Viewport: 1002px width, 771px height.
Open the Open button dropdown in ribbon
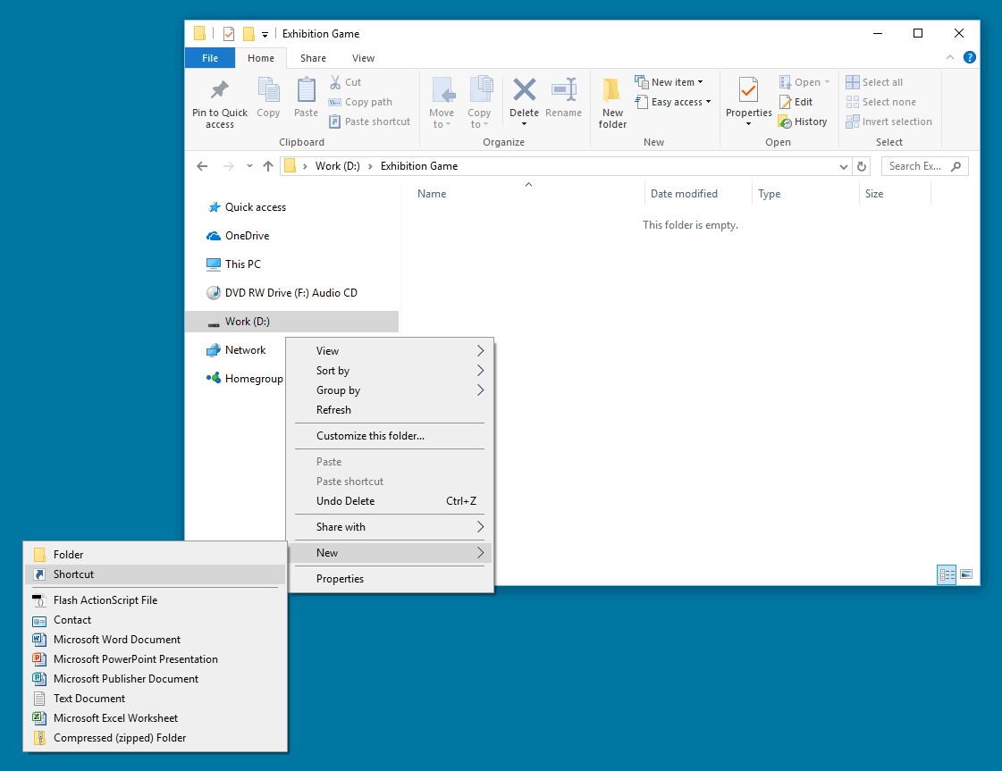coord(828,82)
